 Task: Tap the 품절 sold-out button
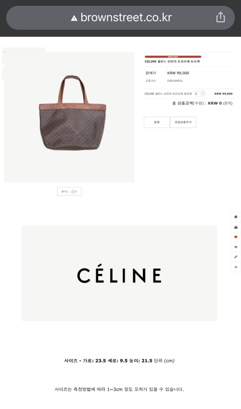click(157, 122)
